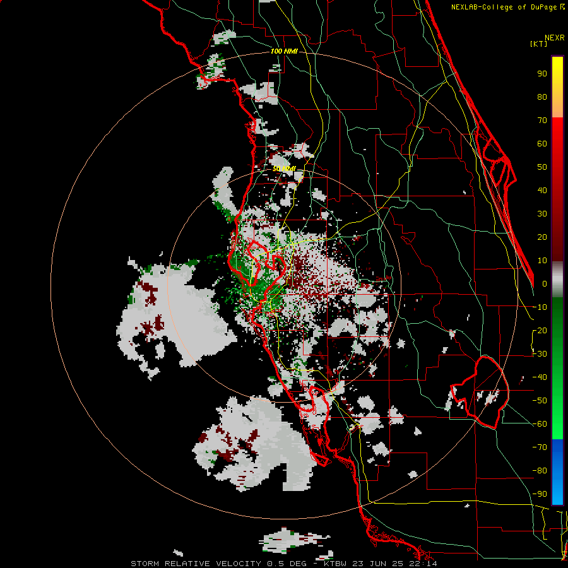Select the 40 value on velocity scale
This screenshot has width=568, height=568.
tap(542, 191)
